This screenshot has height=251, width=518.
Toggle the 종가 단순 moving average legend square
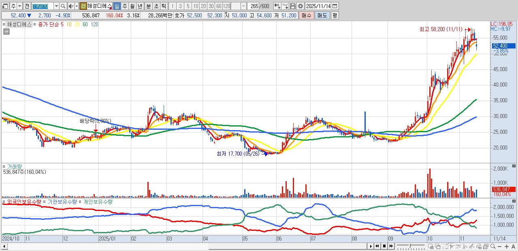tap(35, 25)
